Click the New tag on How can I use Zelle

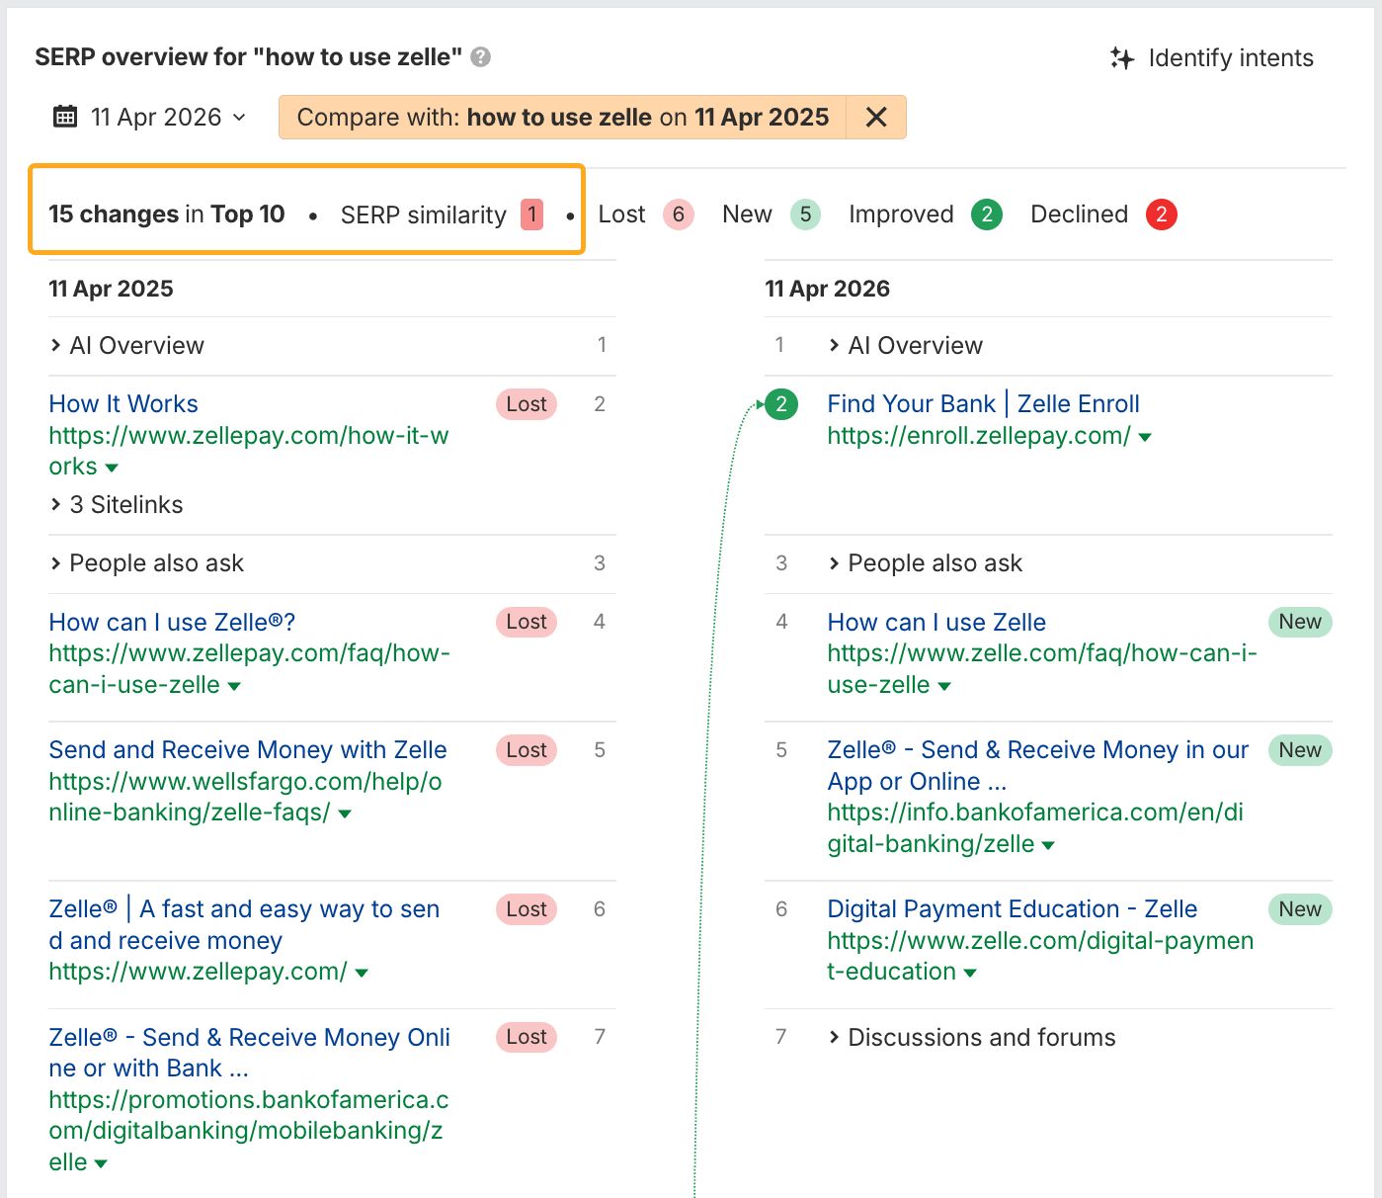pyautogui.click(x=1300, y=622)
